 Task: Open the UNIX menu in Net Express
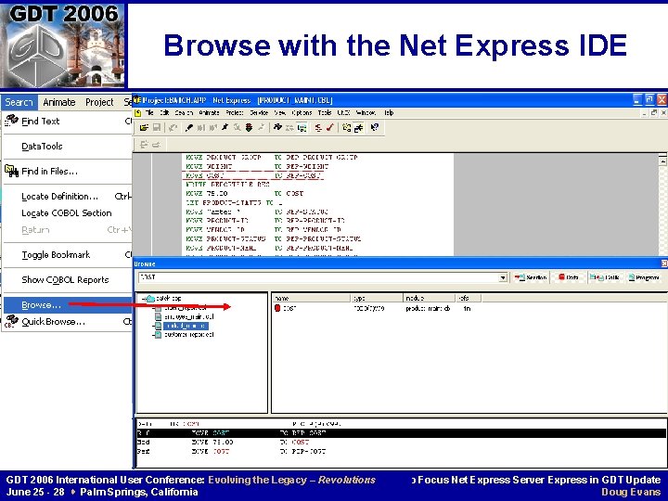point(343,113)
